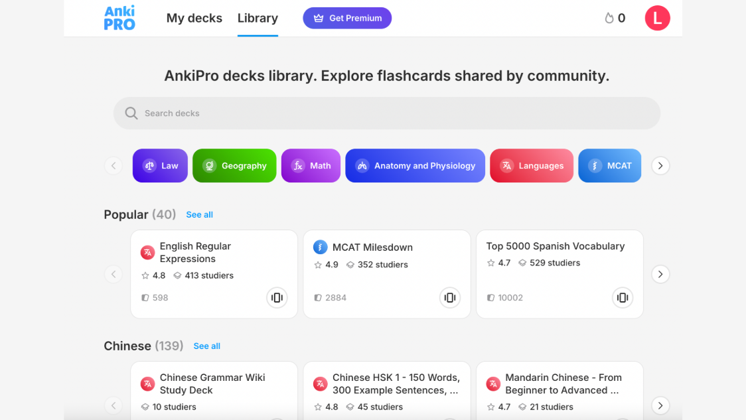The width and height of the screenshot is (746, 420).
Task: See all Chinese decks
Action: [x=206, y=346]
